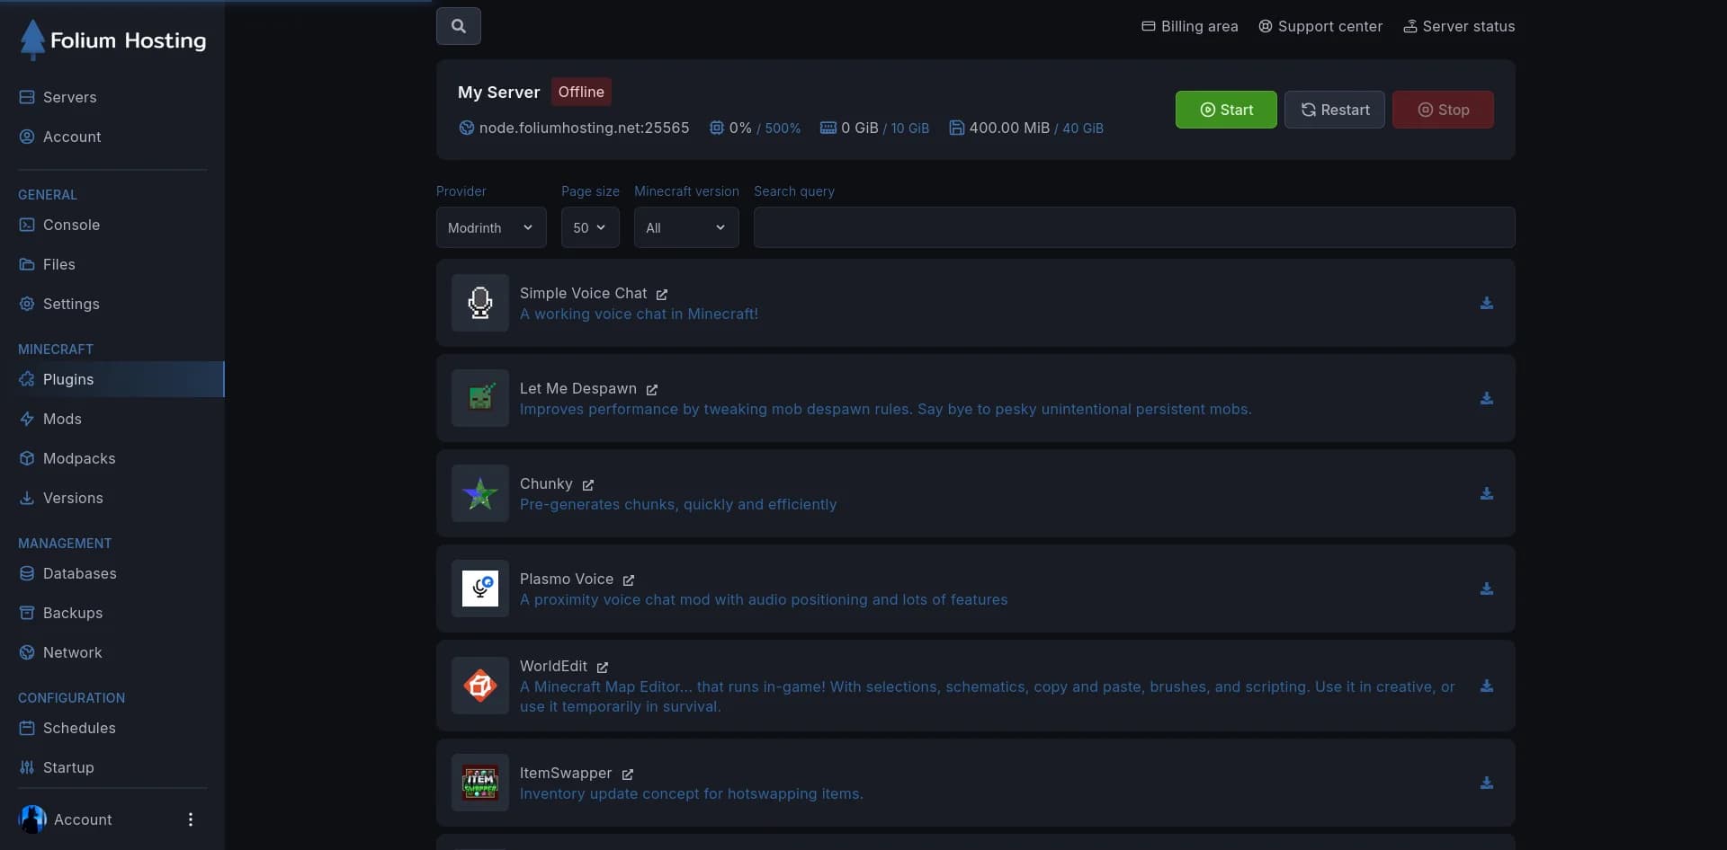Click the Simple Voice Chat microphone thumbnail
This screenshot has width=1727, height=850.
480,303
